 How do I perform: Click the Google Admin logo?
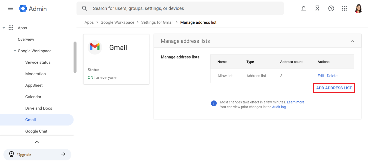click(x=33, y=8)
